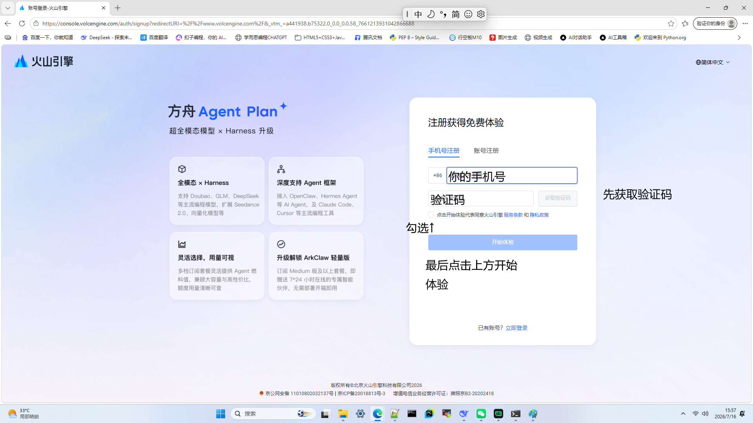Click the 火山引擎 logo
This screenshot has width=753, height=423.
[44, 61]
